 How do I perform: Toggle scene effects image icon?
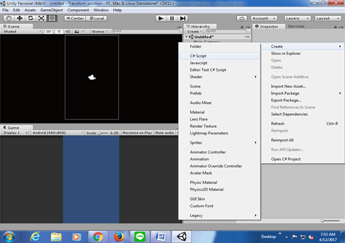pos(76,31)
